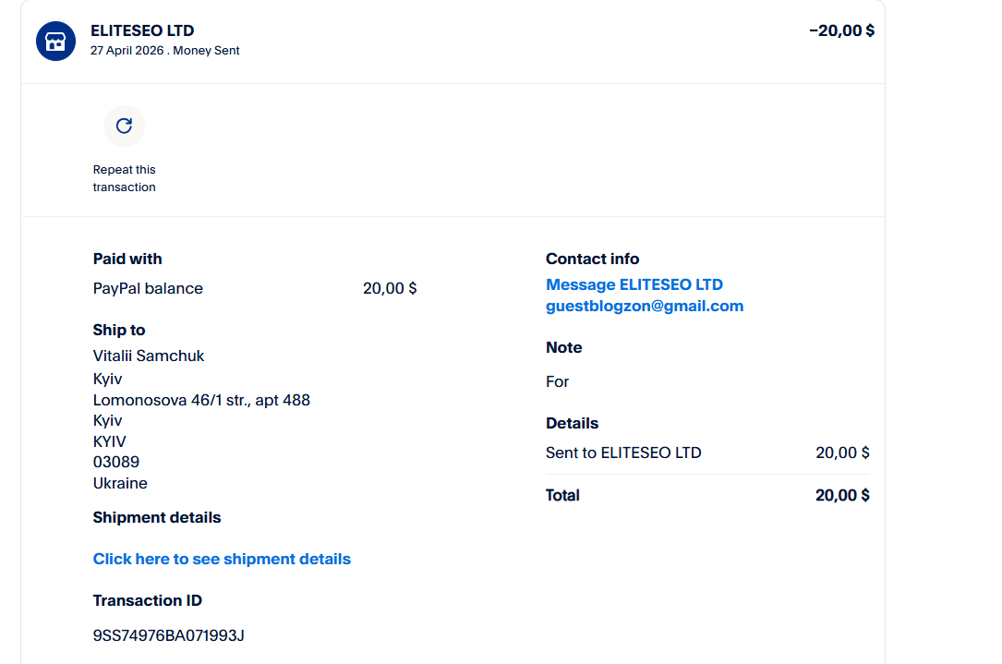Click the −20,00 $ amount in header

pyautogui.click(x=841, y=30)
